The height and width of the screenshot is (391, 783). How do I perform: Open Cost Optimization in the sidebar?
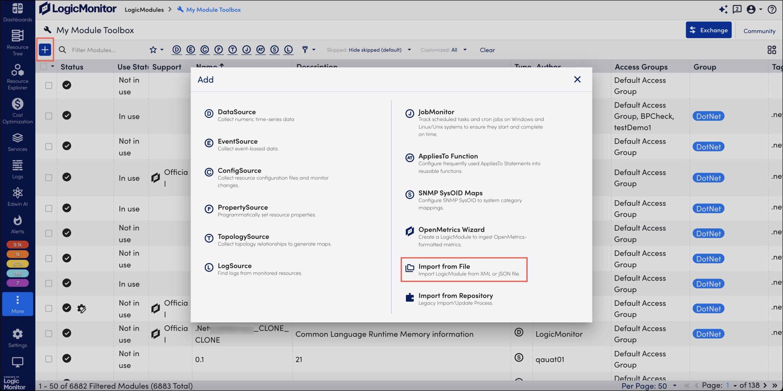pyautogui.click(x=17, y=111)
